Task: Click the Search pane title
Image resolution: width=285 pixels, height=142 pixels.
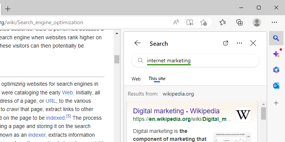Action: point(159,43)
